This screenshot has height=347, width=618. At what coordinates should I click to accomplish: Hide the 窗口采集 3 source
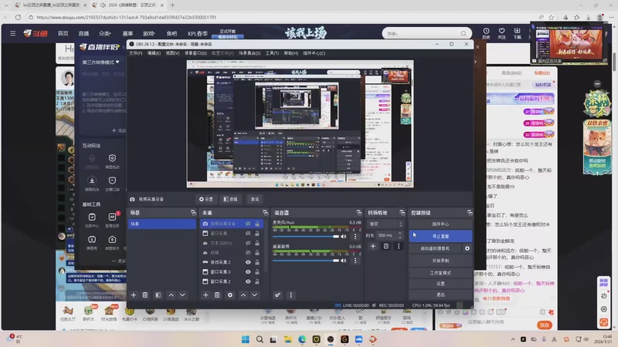point(248,271)
